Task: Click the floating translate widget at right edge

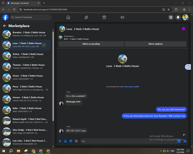Action: [x=188, y=67]
